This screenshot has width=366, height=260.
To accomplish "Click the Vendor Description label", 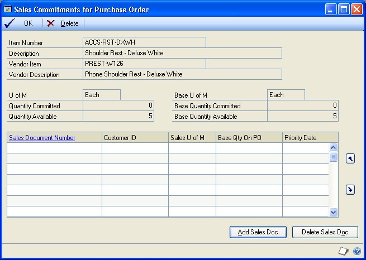I will click(x=34, y=75).
